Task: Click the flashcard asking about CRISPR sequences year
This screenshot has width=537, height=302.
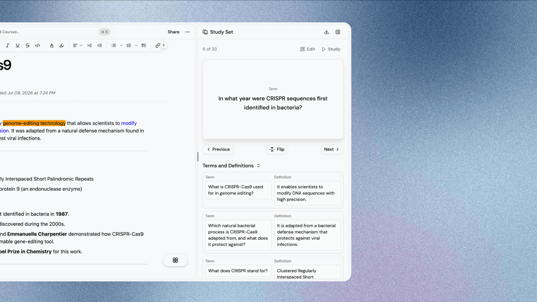Action: (x=273, y=99)
